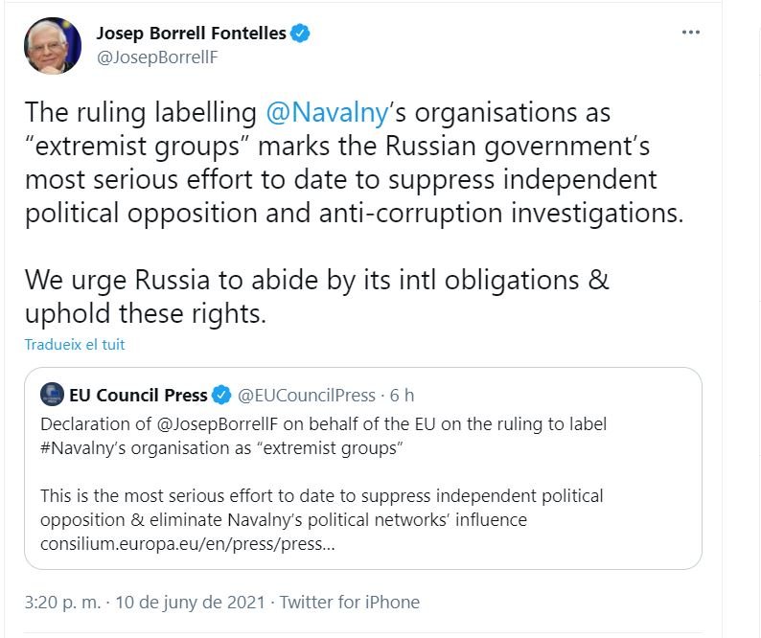Click the 3:20 p. m. tweet time

[64, 603]
